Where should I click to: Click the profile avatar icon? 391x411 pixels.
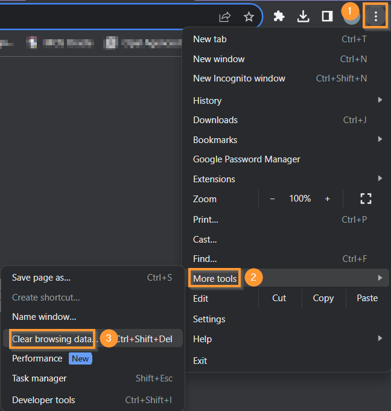pos(351,18)
